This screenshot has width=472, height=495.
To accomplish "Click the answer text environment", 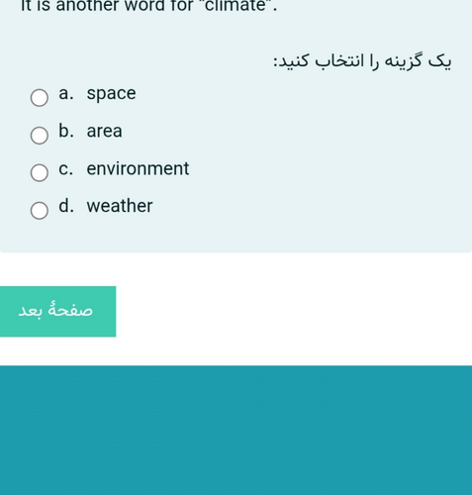I will pyautogui.click(x=138, y=168).
